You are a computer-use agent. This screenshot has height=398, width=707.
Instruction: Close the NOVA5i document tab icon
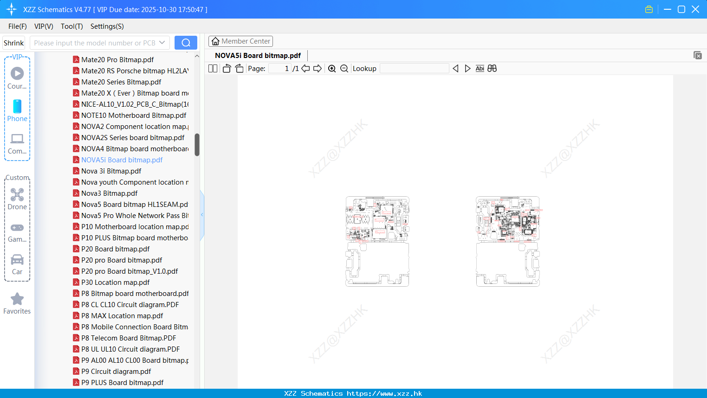coord(697,55)
